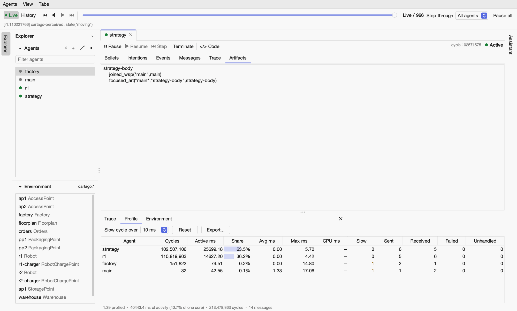Collapse the Explorer panel chevron
This screenshot has width=517, height=311.
pyautogui.click(x=92, y=36)
